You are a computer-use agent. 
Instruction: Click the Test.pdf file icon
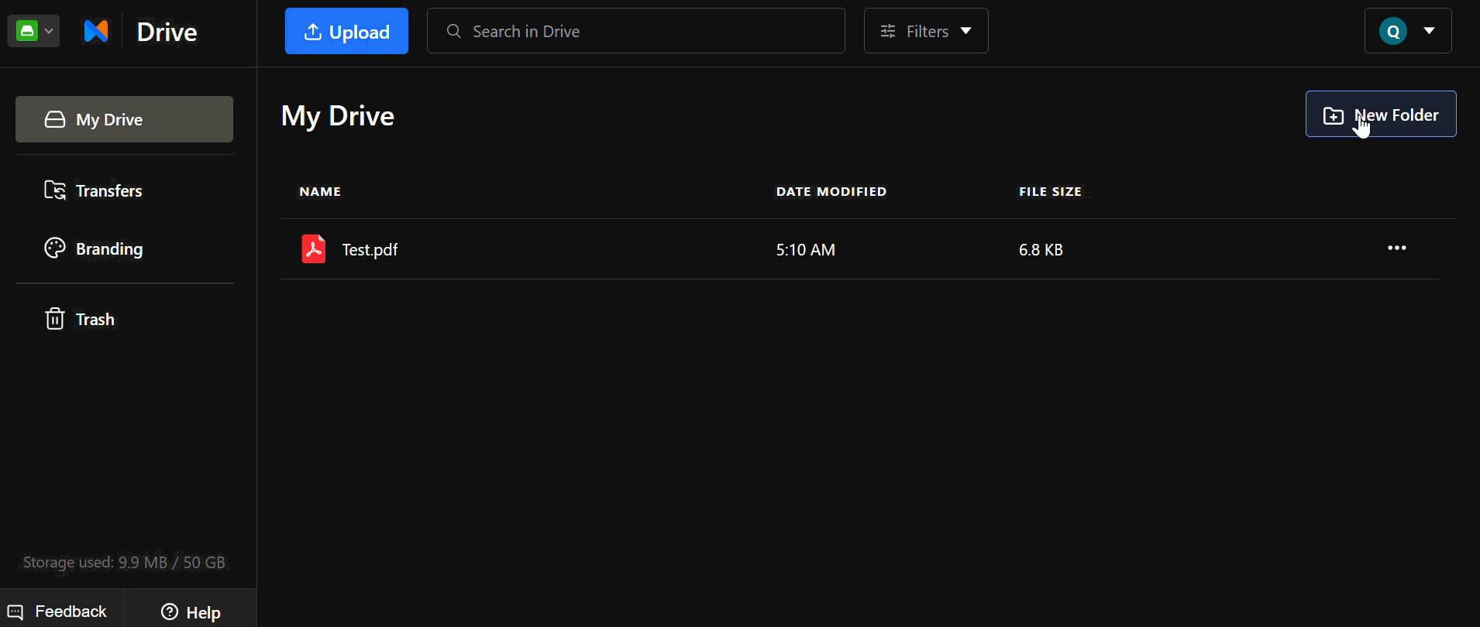[314, 249]
